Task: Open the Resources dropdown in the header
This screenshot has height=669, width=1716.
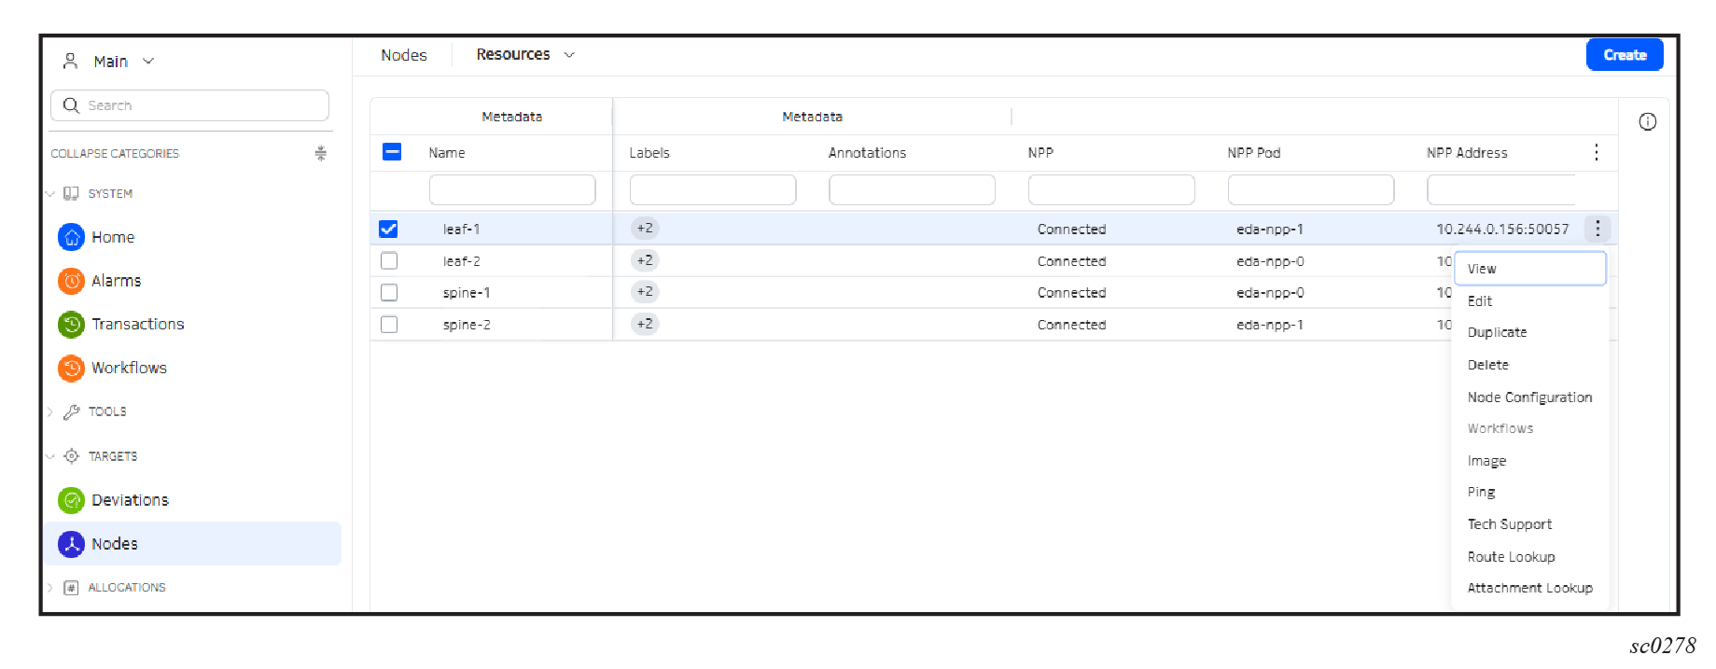Action: click(x=525, y=55)
